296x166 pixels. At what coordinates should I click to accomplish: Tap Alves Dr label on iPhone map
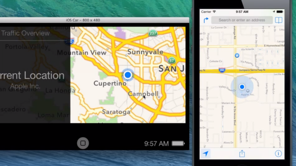tap(229, 143)
